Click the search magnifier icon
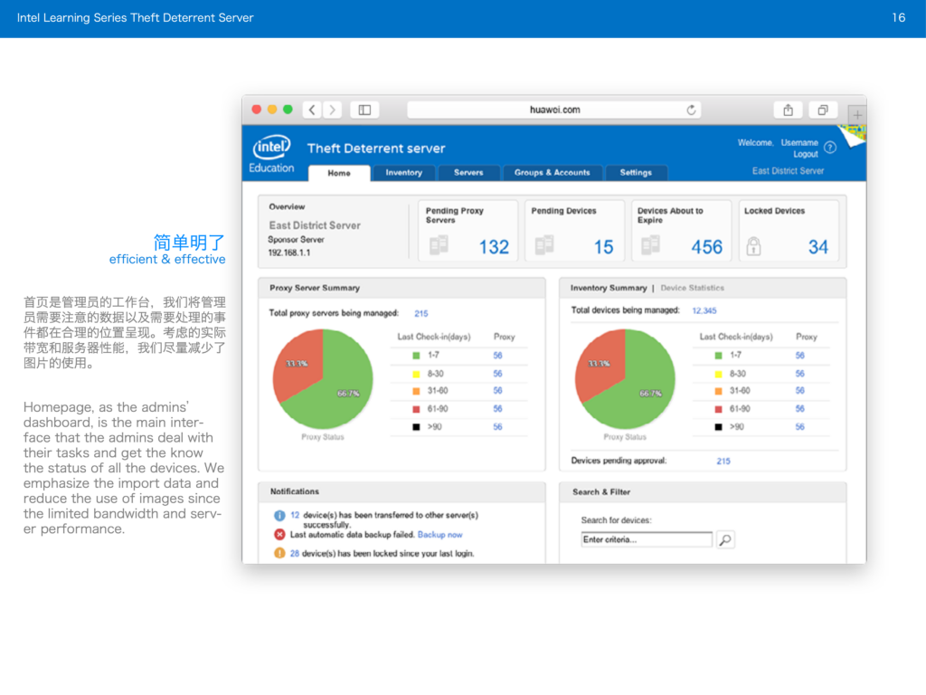926x695 pixels. (x=725, y=540)
